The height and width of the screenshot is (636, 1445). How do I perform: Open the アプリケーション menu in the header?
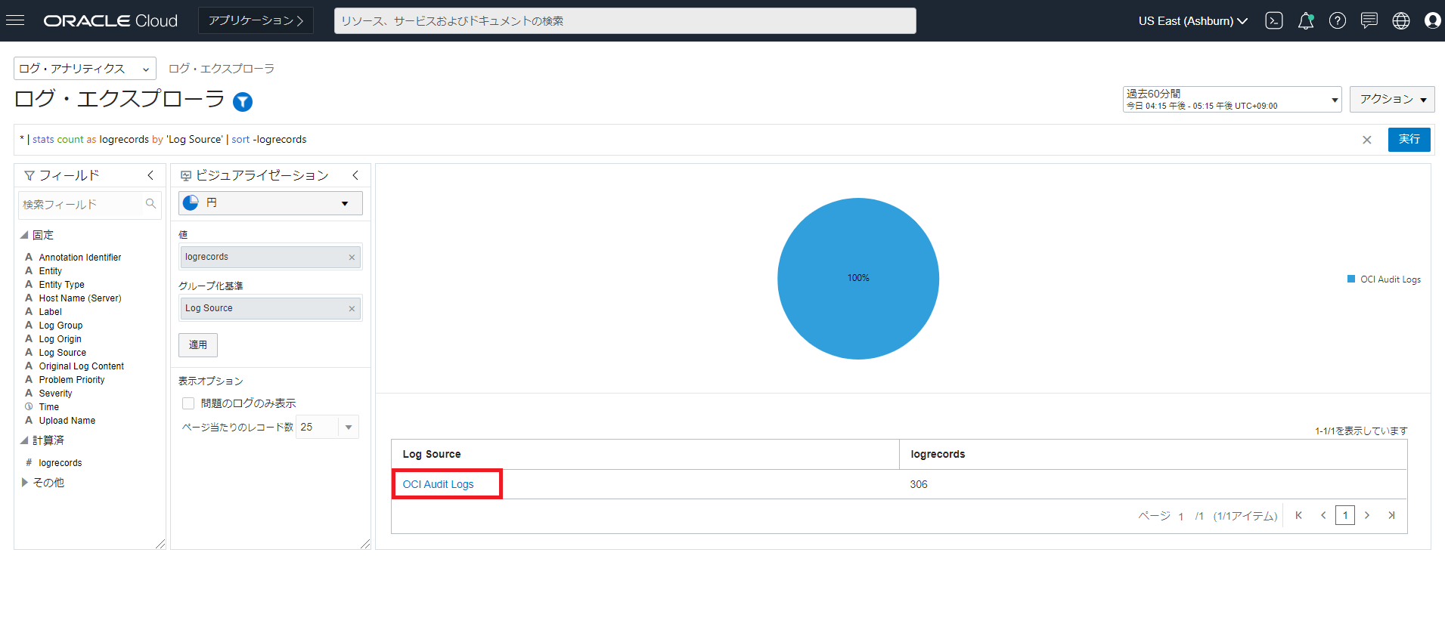[256, 20]
